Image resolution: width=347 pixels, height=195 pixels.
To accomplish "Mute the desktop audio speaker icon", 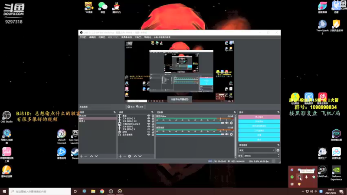I will (x=227, y=134).
